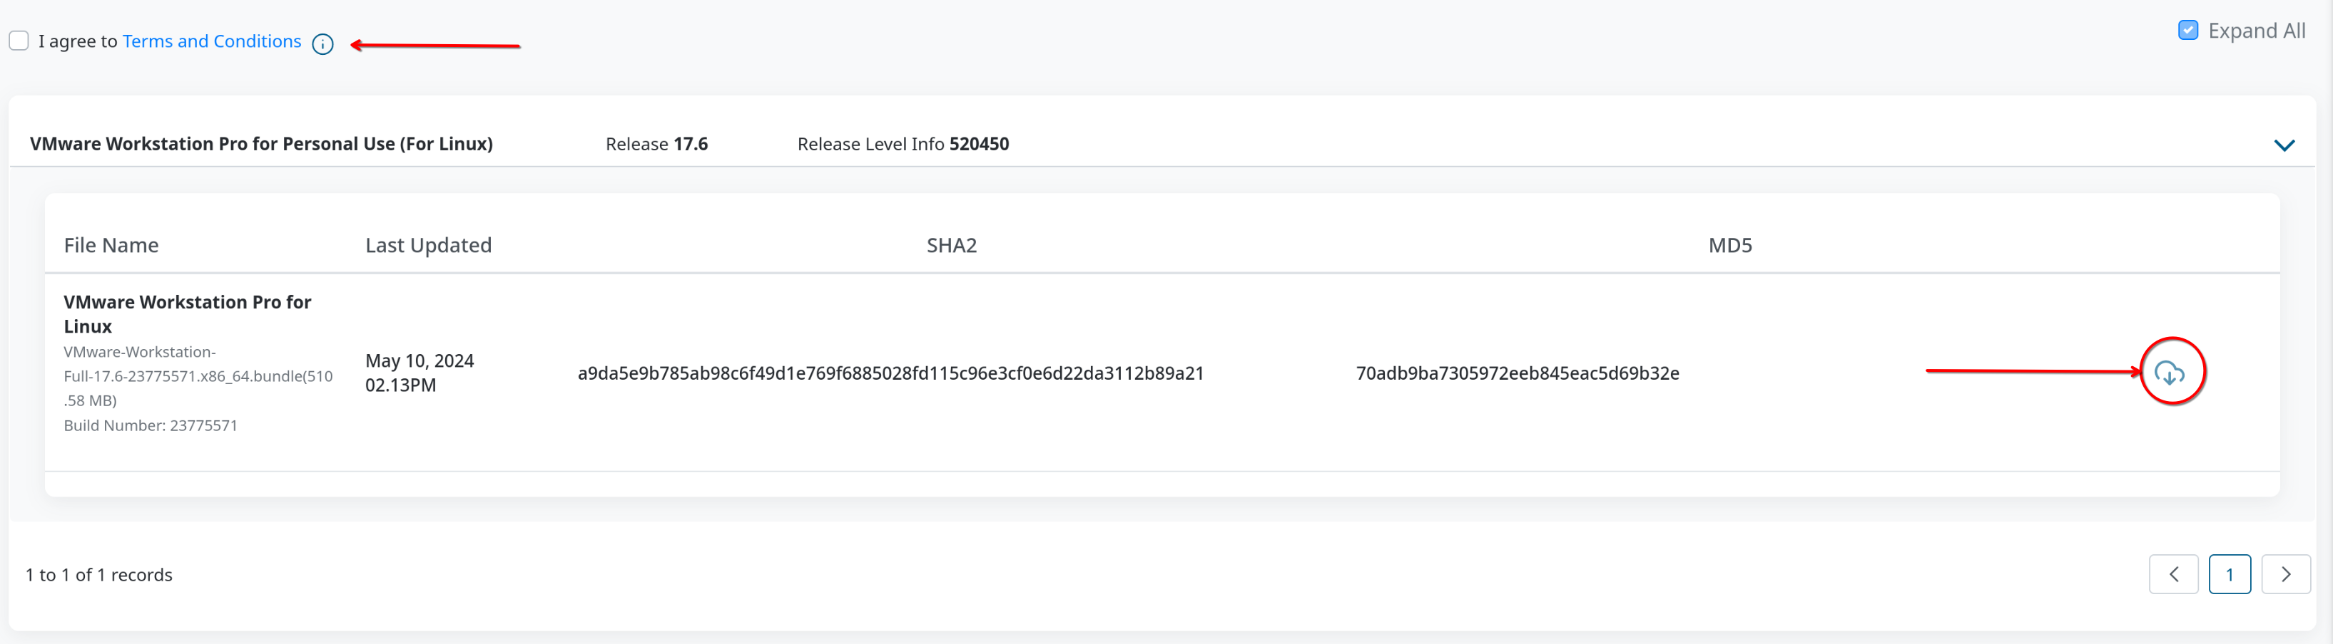Go to the next page of records
This screenshot has width=2333, height=644.
click(2285, 574)
